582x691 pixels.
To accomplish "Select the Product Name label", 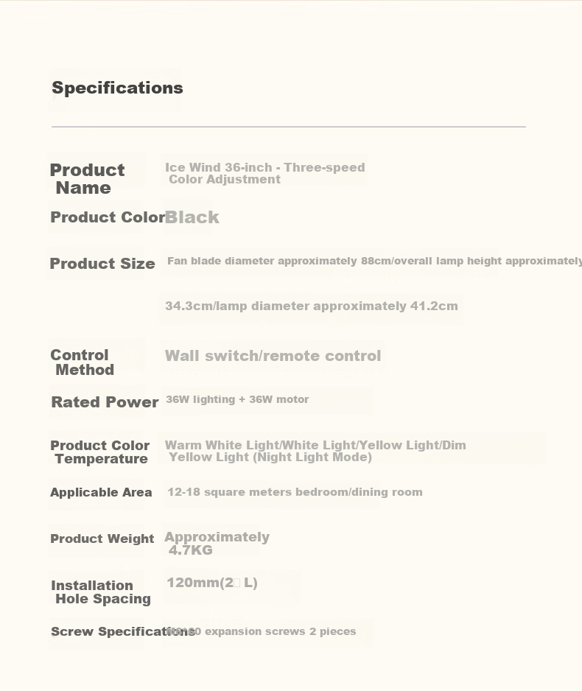I will point(87,179).
